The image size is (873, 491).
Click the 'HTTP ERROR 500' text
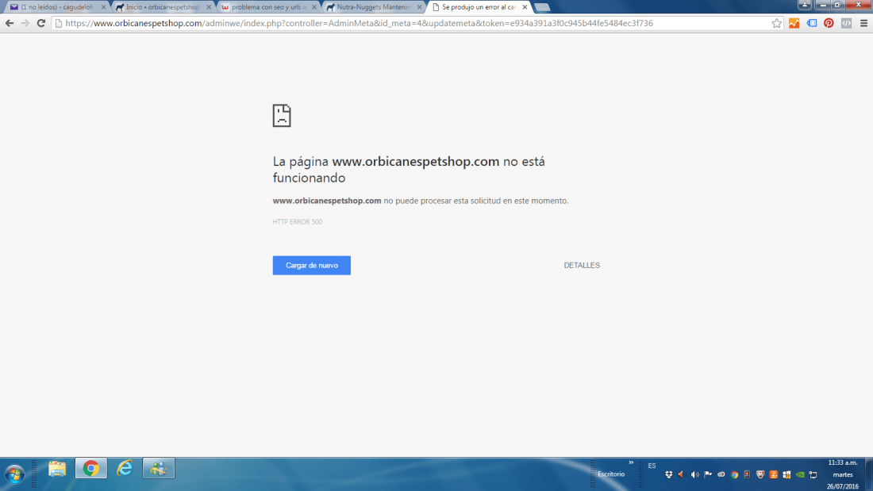tap(298, 222)
